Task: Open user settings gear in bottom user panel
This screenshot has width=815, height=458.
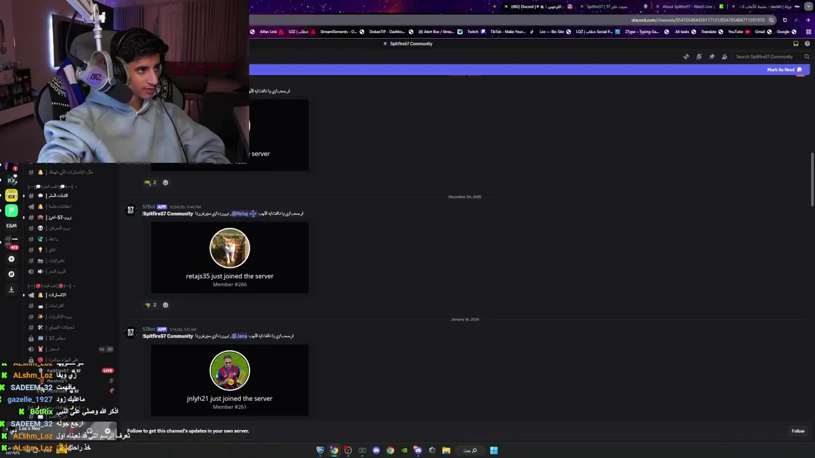Action: (x=107, y=431)
